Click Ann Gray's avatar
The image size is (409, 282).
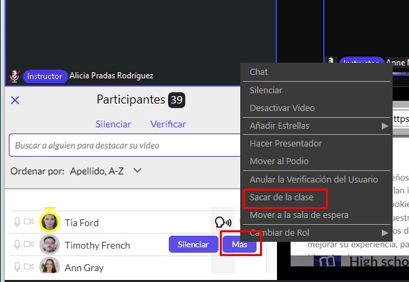coord(49,265)
